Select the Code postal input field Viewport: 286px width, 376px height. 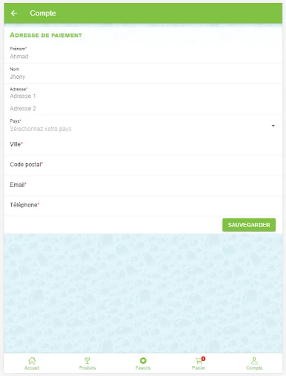[x=143, y=165]
